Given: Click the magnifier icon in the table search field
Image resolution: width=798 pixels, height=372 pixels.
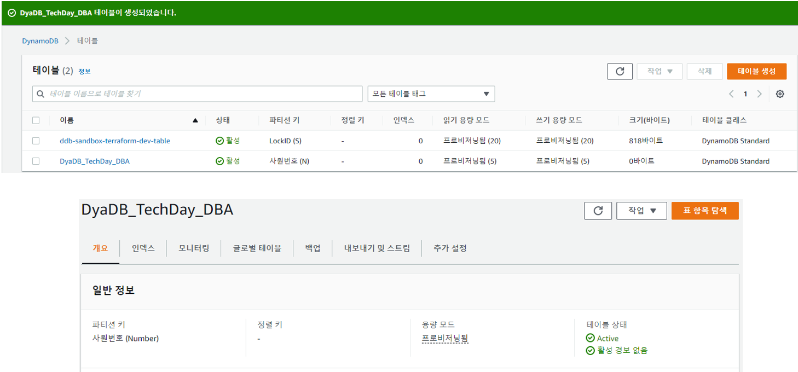Looking at the screenshot, I should click(x=41, y=94).
